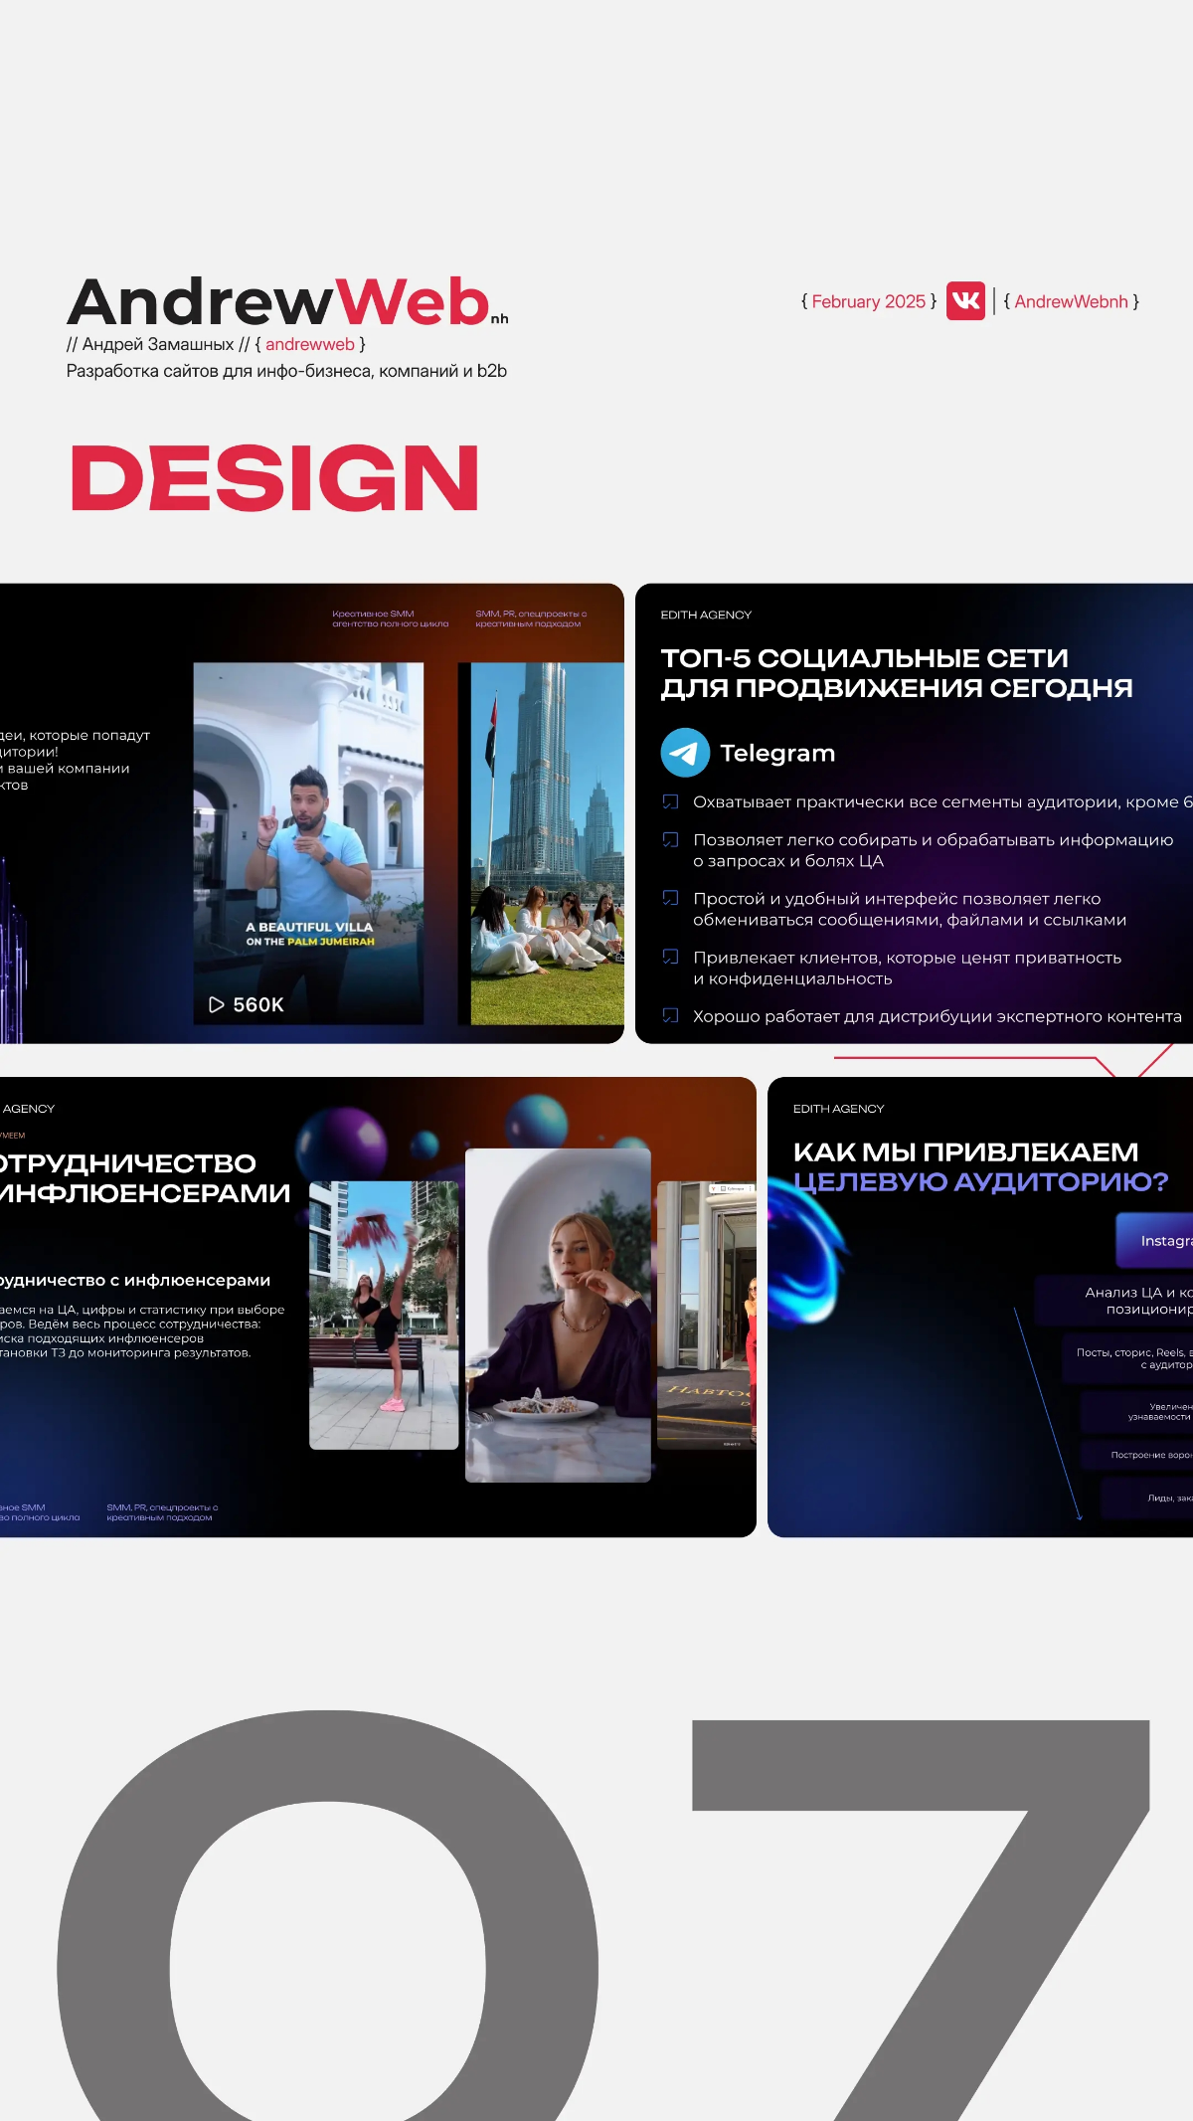Open the red andrewweb link under logo
This screenshot has height=2121, width=1193.
(x=309, y=344)
